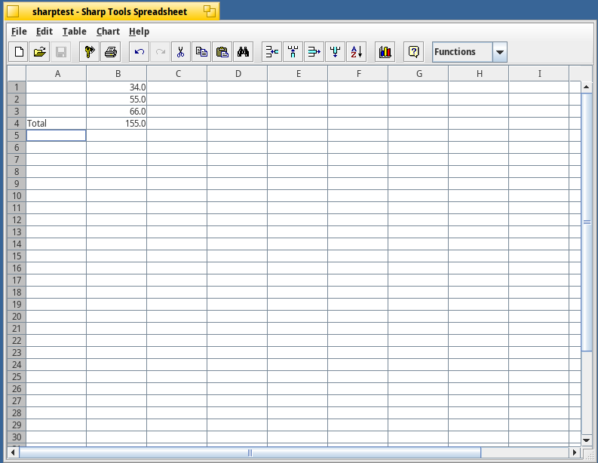Open the Help menu

coord(139,31)
